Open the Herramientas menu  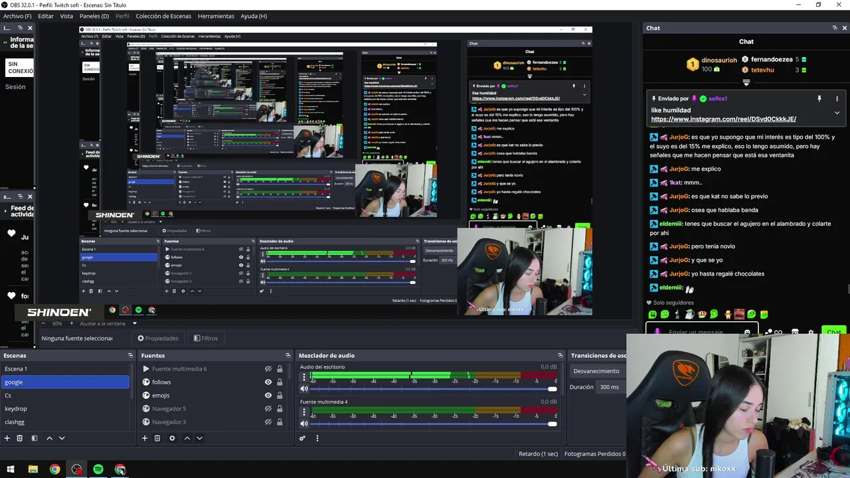216,16
